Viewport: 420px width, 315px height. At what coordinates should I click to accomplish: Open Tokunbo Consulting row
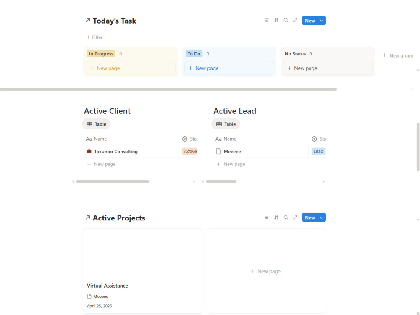[116, 152]
